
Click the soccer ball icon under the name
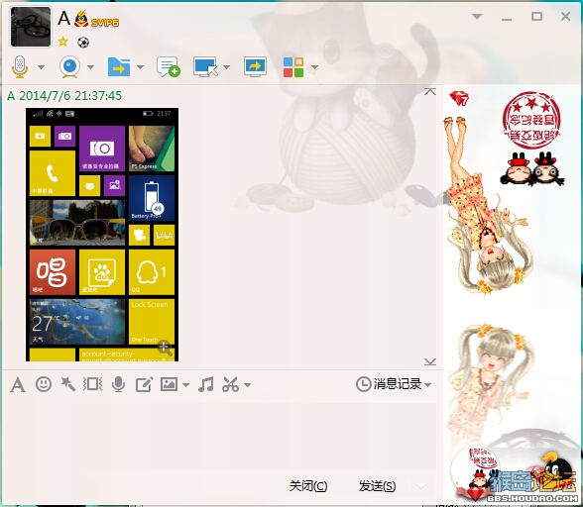tap(83, 43)
